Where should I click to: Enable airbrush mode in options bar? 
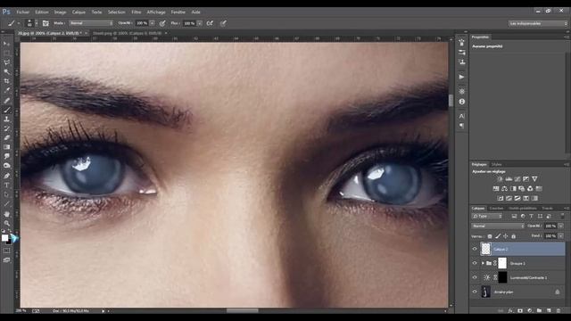(210, 23)
